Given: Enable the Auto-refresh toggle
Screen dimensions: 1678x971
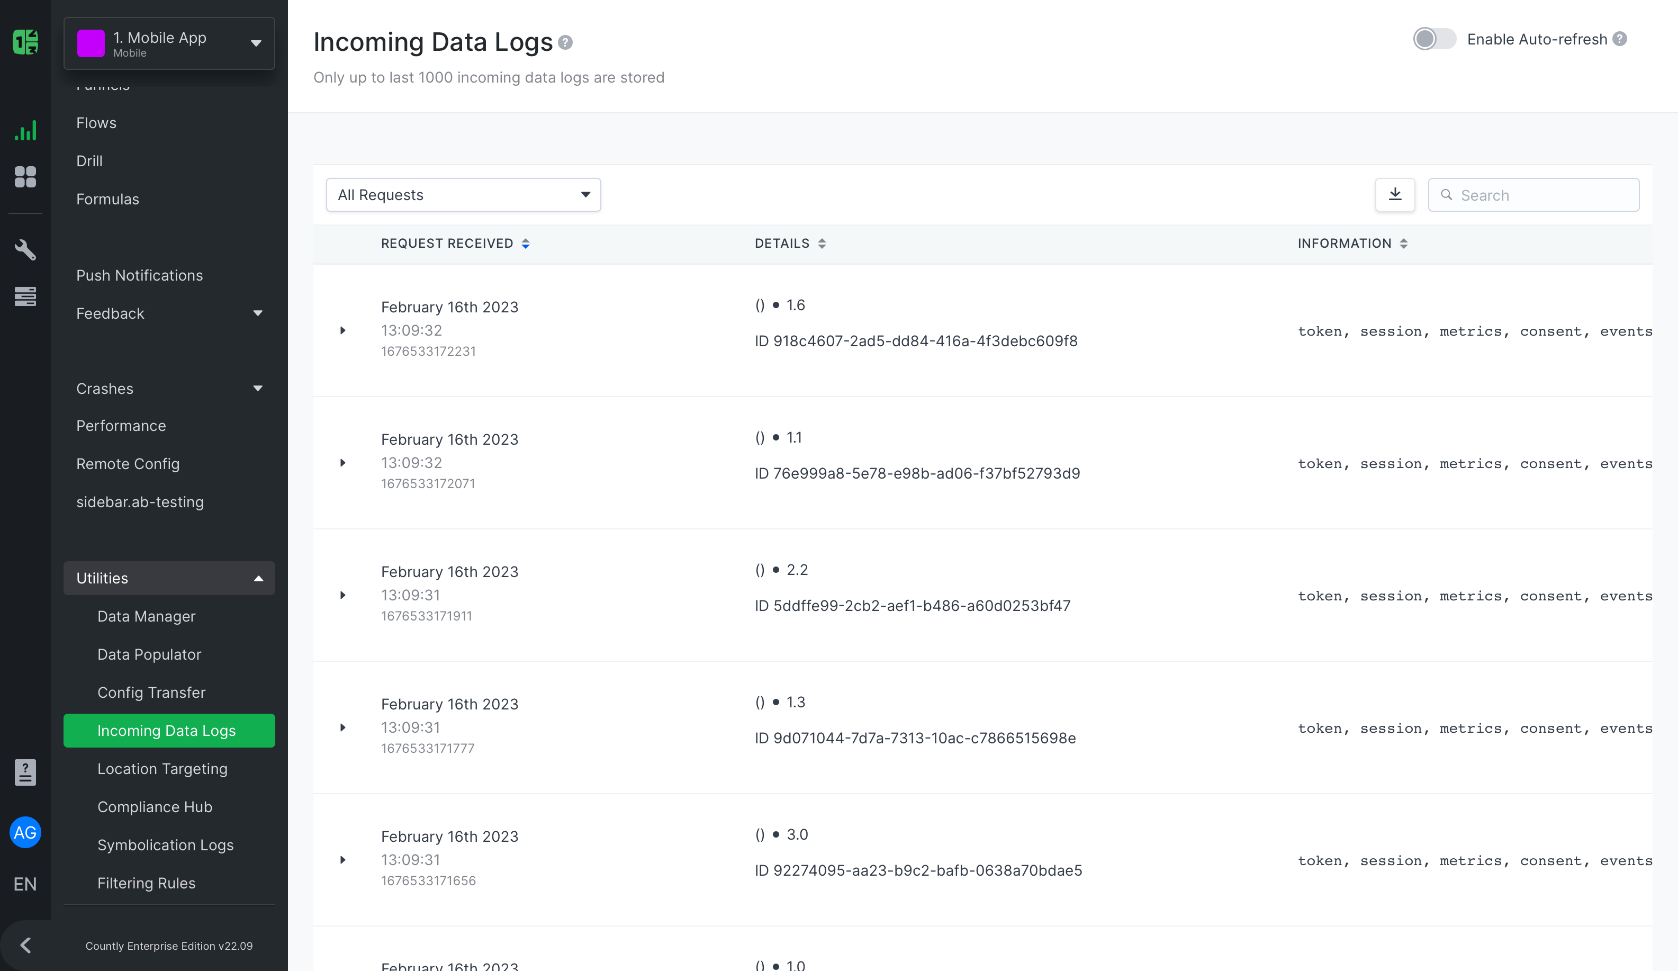Looking at the screenshot, I should 1435,39.
